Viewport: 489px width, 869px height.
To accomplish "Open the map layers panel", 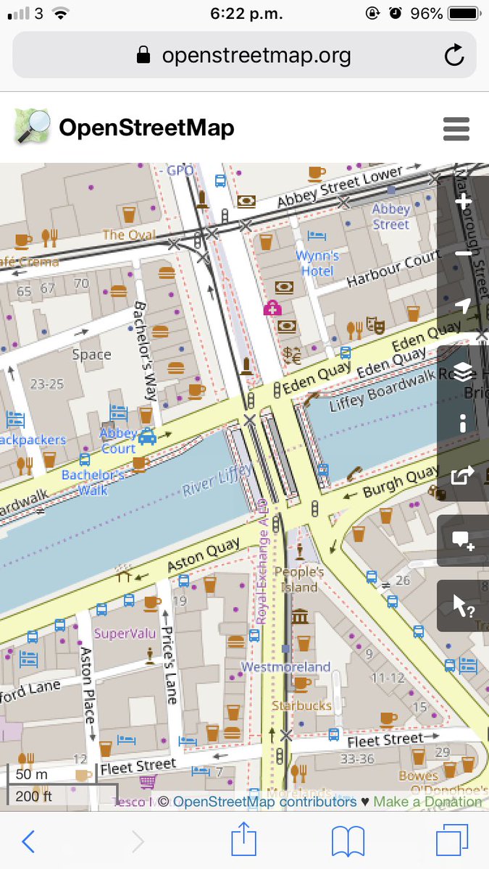I will (463, 373).
